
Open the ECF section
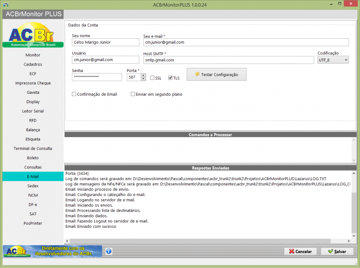[x=33, y=74]
